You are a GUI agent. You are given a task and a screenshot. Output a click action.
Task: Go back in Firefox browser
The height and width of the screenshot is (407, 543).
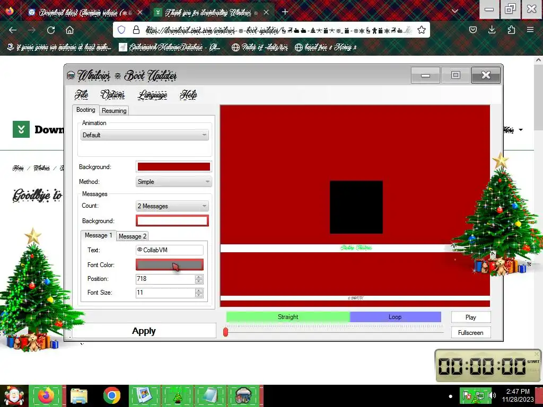(x=13, y=30)
